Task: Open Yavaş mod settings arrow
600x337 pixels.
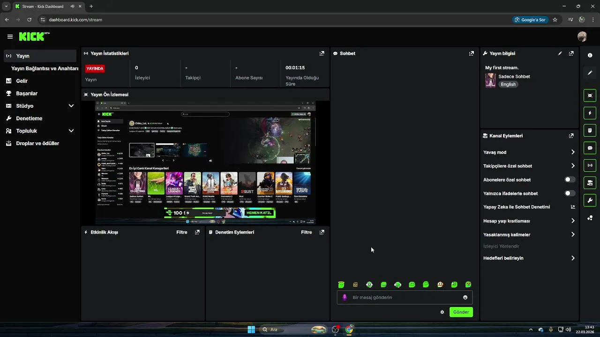Action: click(573, 152)
